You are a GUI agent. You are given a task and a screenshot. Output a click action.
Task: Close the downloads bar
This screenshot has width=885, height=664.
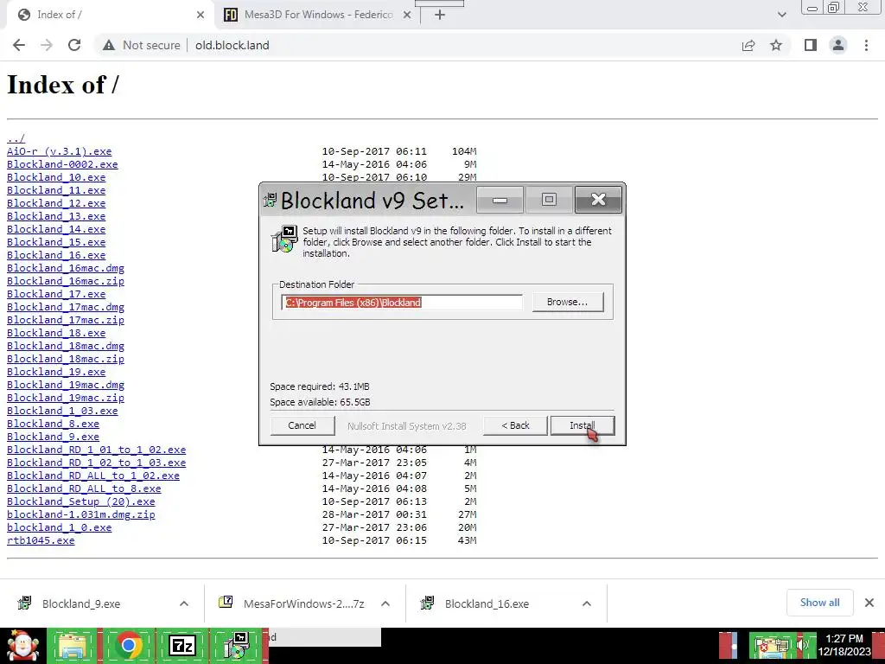(x=869, y=603)
